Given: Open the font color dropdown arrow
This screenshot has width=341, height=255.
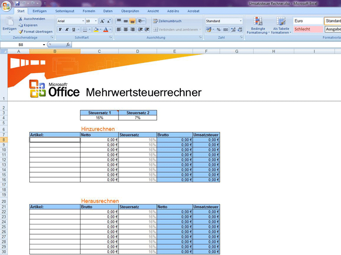Looking at the screenshot, I should point(110,29).
